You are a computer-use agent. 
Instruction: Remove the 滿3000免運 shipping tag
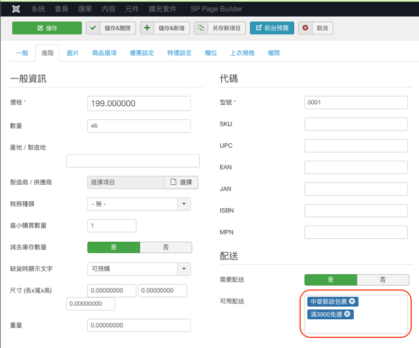[347, 314]
